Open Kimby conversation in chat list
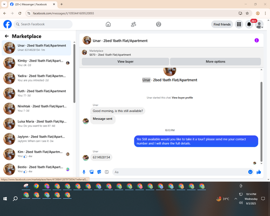Viewport: 270px width, 216px height. pos(36,63)
